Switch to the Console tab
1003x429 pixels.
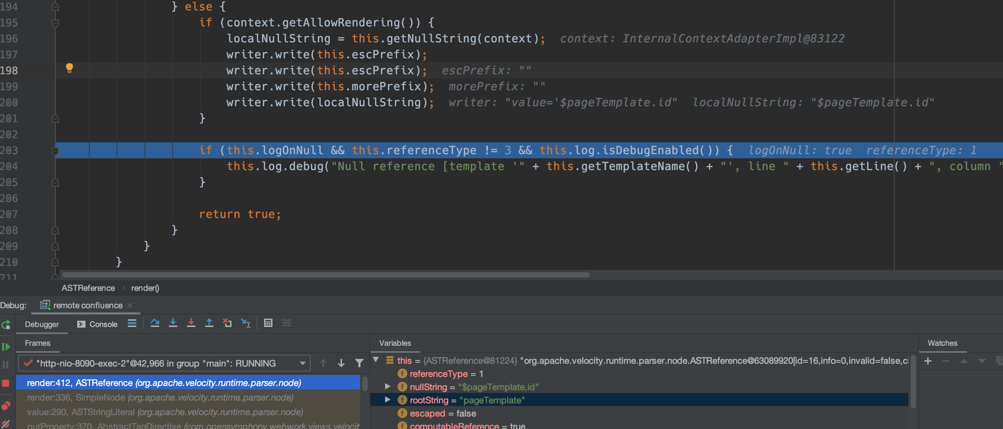97,325
